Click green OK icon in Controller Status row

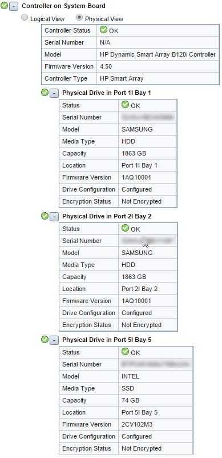(x=103, y=30)
